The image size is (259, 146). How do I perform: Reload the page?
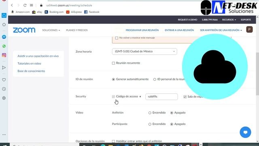(25, 5)
